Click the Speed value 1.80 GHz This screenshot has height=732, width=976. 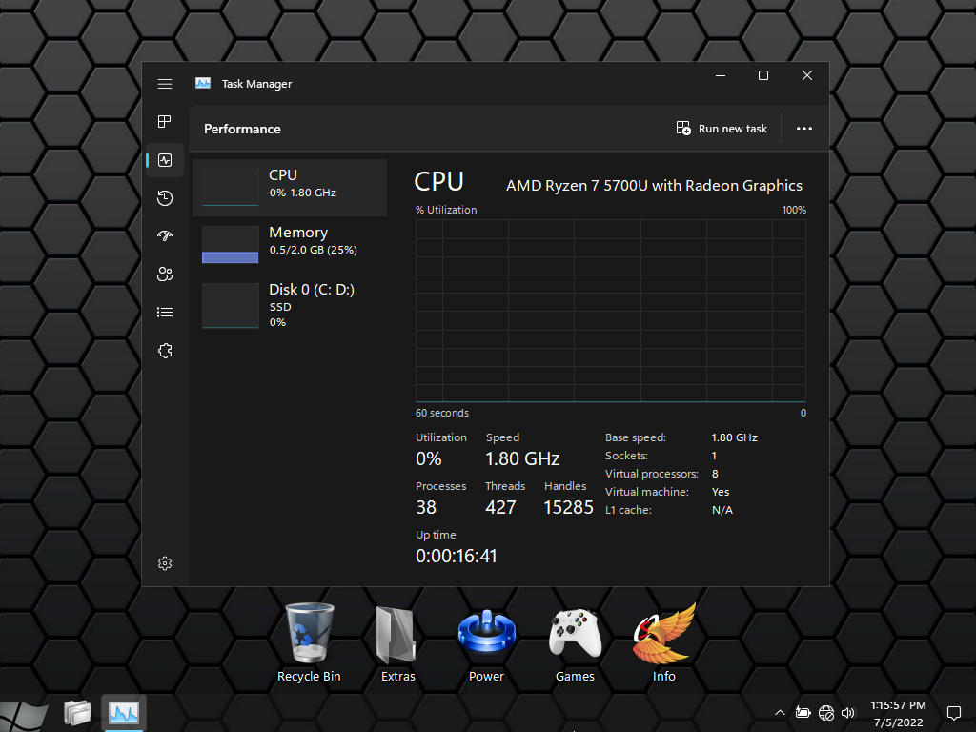pyautogui.click(x=522, y=458)
